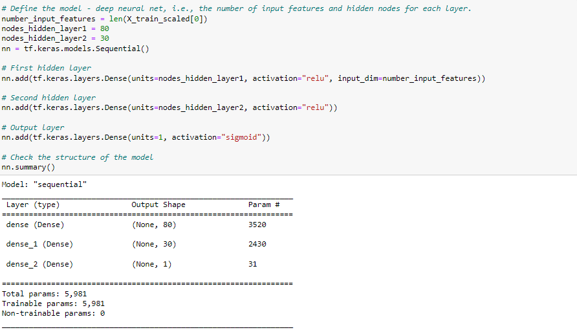This screenshot has width=577, height=330.
Task: Click the 'Trainable params: 5,981' line
Action: [53, 303]
